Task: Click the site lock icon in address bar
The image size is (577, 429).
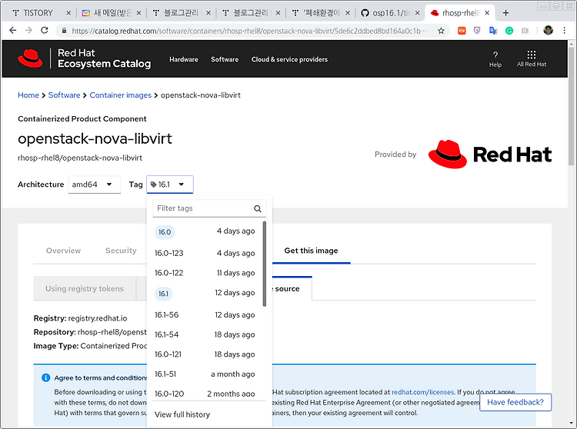Action: (64, 31)
